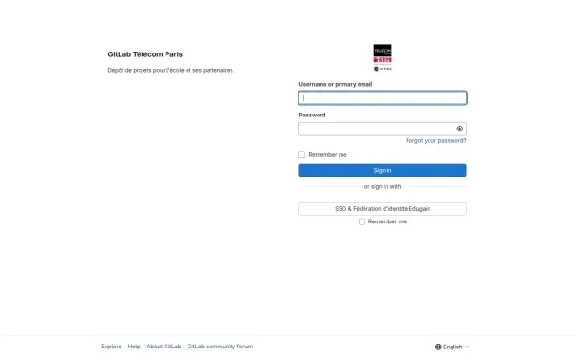Focus the Username or primary email field
This screenshot has width=574, height=358.
pyautogui.click(x=383, y=98)
